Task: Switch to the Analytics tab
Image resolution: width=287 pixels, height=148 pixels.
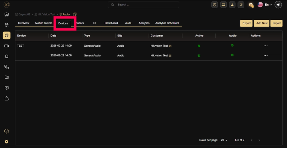Action: point(144,23)
